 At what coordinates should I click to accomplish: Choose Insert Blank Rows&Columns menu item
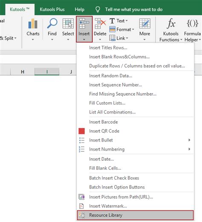point(135,57)
